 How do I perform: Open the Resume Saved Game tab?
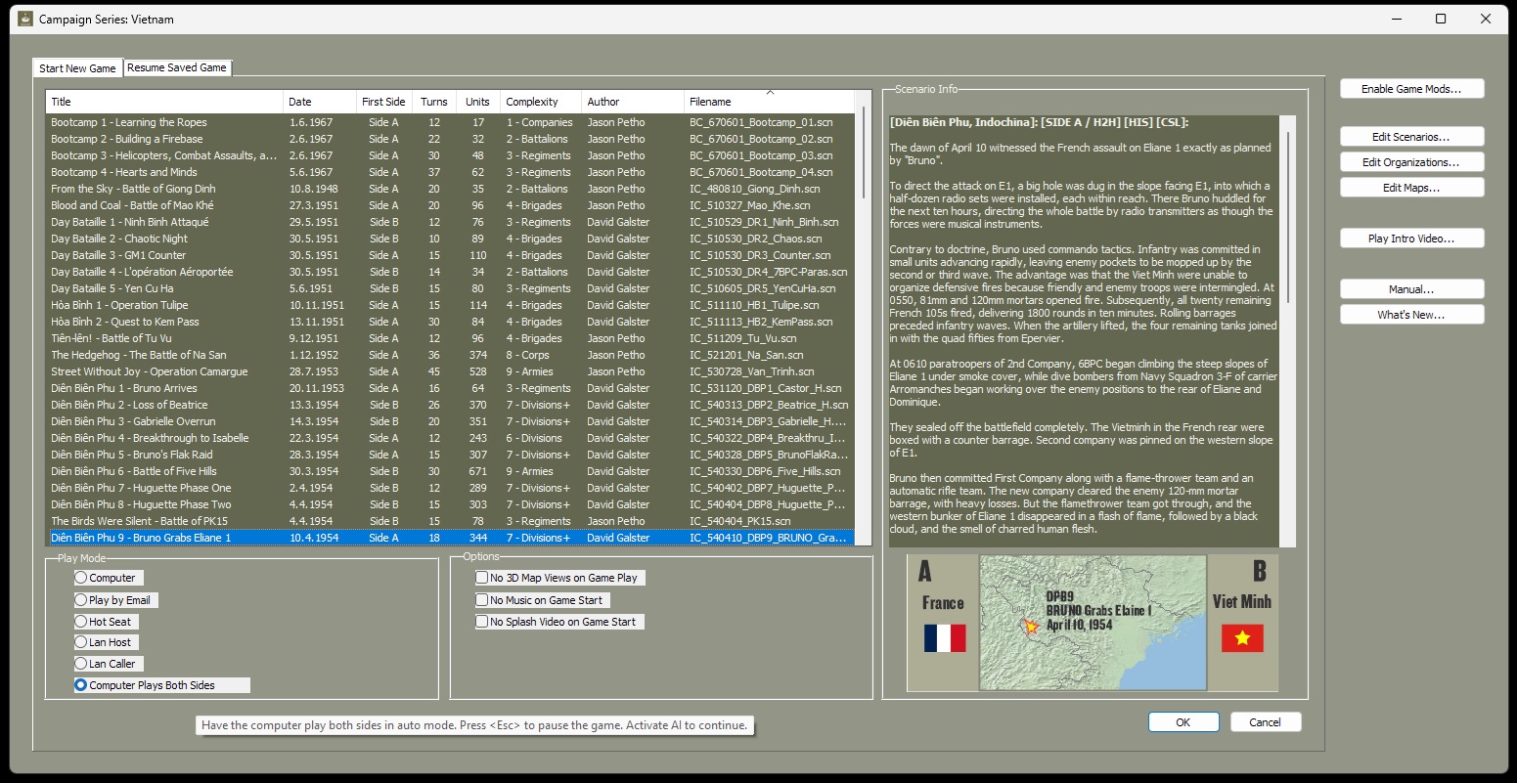[x=177, y=67]
